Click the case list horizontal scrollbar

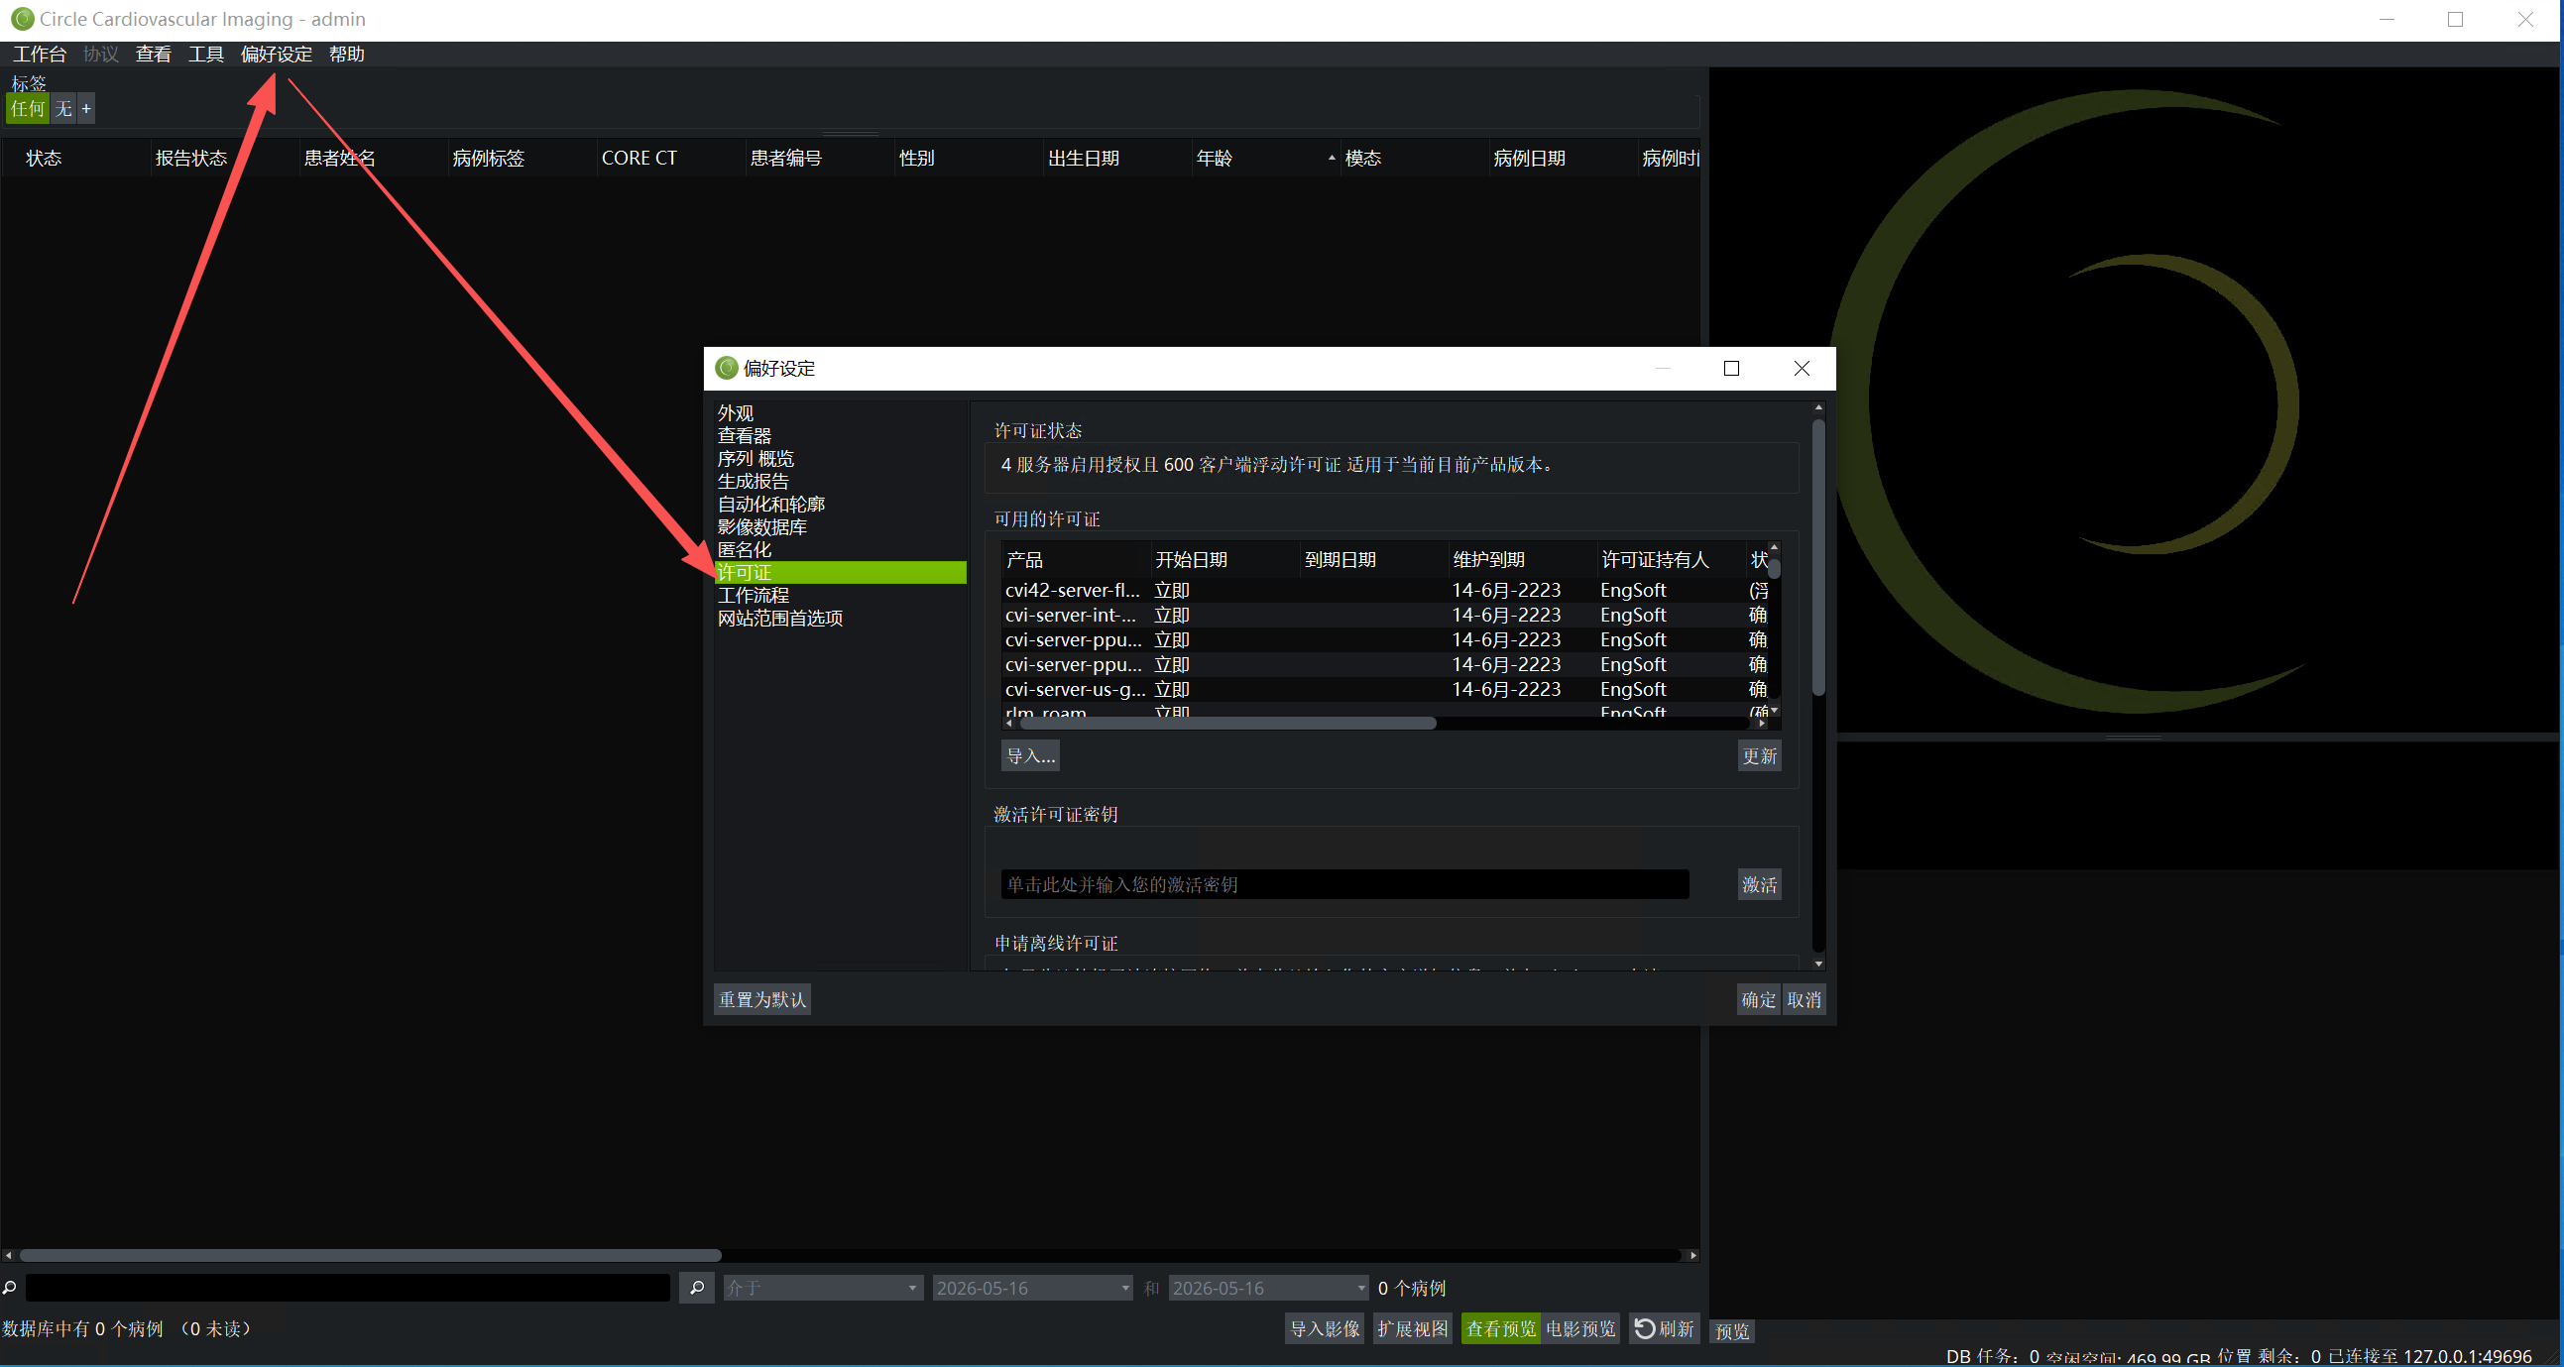369,1256
